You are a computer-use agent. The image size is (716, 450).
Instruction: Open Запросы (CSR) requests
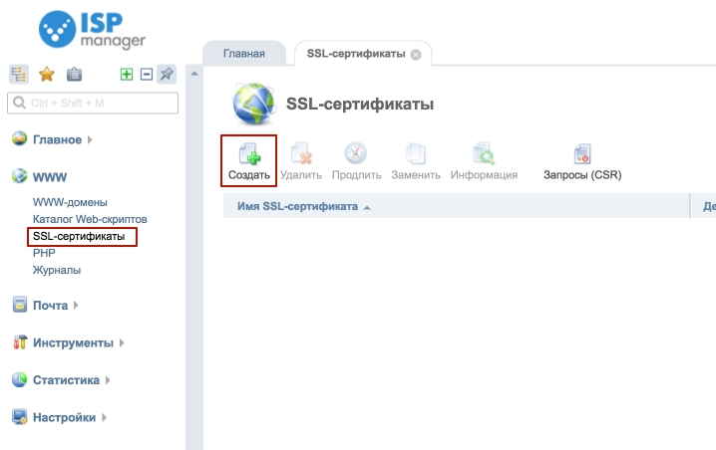coord(581,154)
